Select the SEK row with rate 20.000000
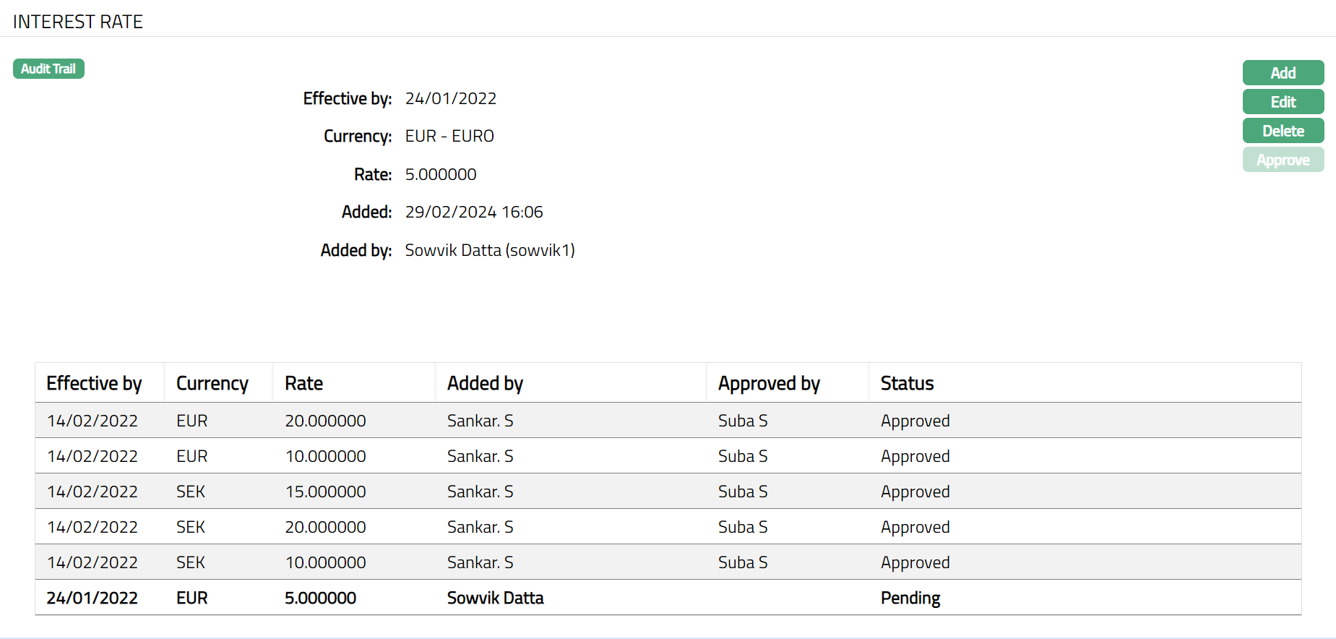Screen dimensions: 1336x639 pos(325,527)
